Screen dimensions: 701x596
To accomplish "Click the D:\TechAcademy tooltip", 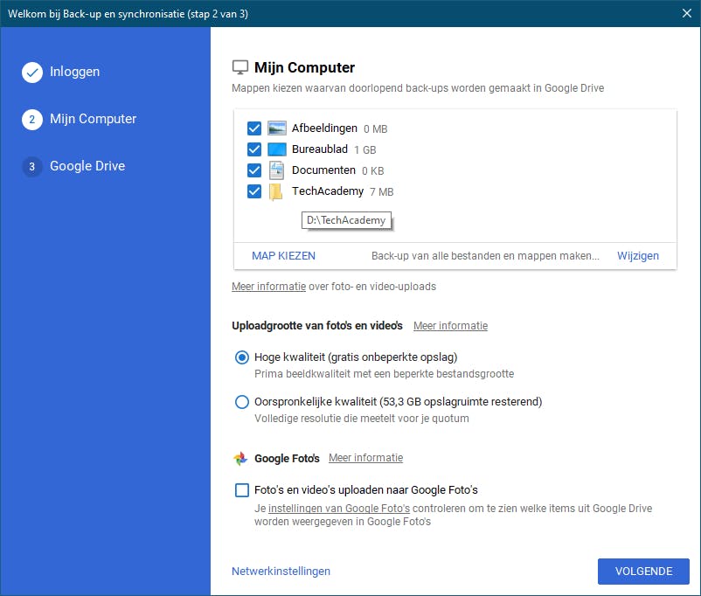I will tap(346, 220).
